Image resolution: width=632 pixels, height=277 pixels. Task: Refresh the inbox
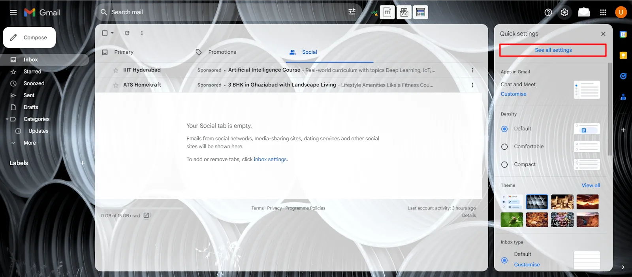click(x=127, y=33)
